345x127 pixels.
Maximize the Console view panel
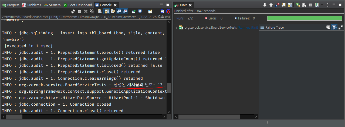pyautogui.click(x=168, y=5)
